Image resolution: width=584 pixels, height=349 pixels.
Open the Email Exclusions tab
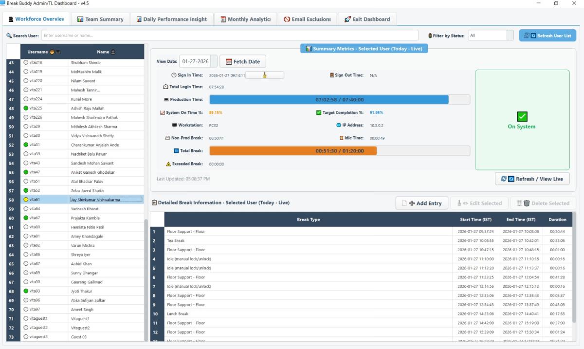coord(307,19)
